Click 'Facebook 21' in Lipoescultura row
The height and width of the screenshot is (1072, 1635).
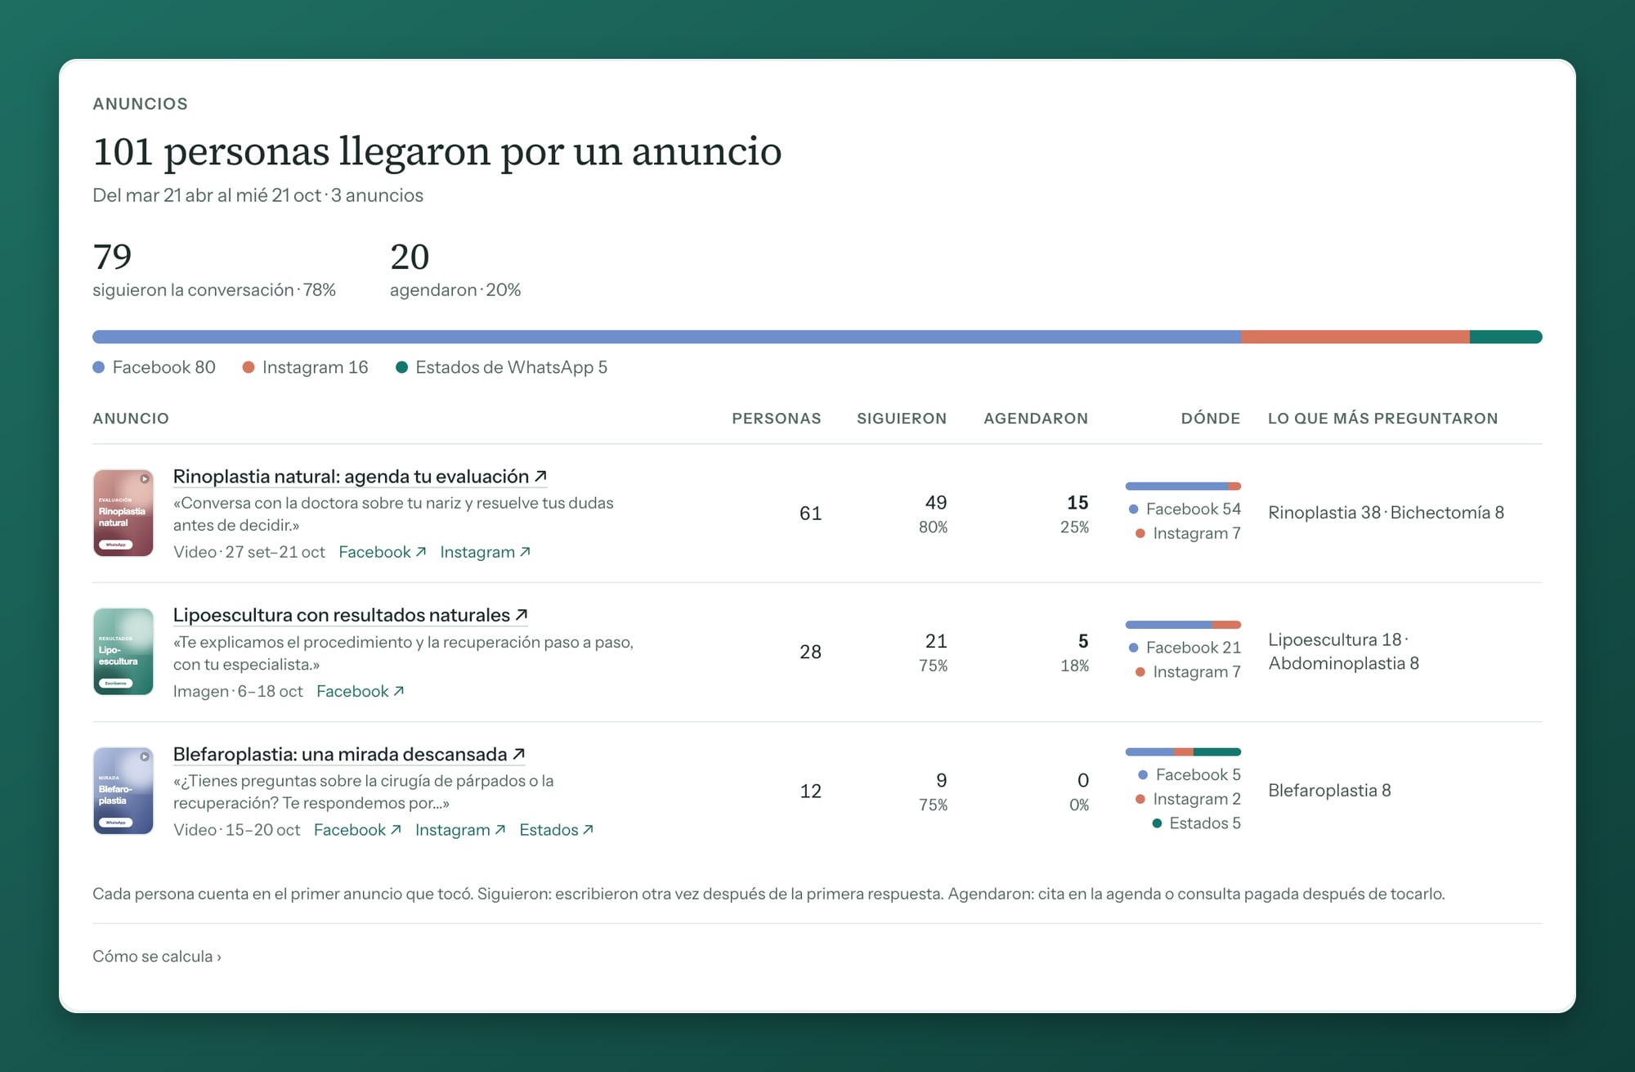point(1185,648)
